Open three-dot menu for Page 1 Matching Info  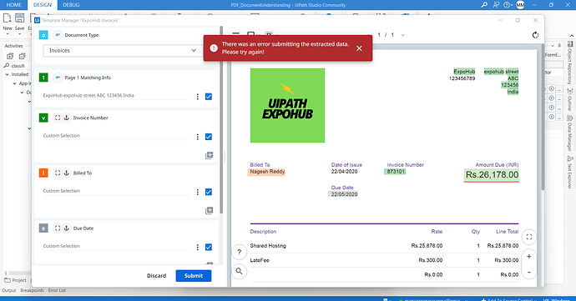[198, 97]
